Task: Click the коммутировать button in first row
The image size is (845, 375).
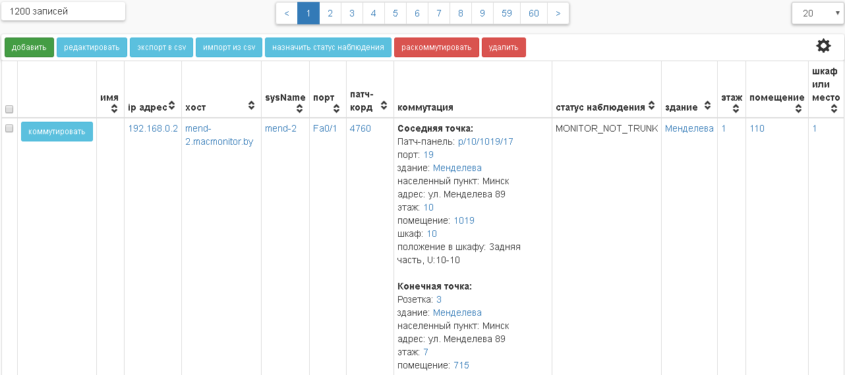Action: coord(57,132)
